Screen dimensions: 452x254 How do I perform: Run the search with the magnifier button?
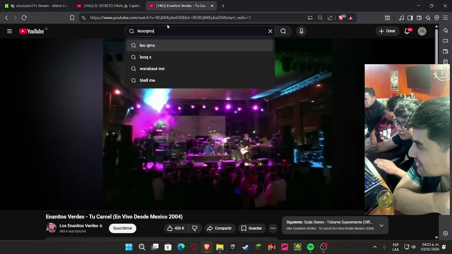click(x=283, y=31)
